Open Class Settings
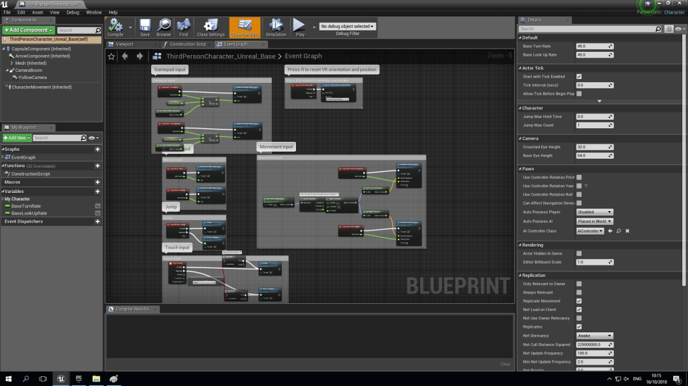 [210, 28]
